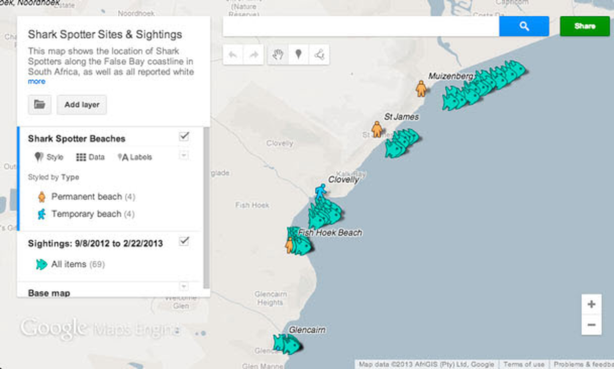Open the Style options for layer
The width and height of the screenshot is (614, 369).
point(49,157)
